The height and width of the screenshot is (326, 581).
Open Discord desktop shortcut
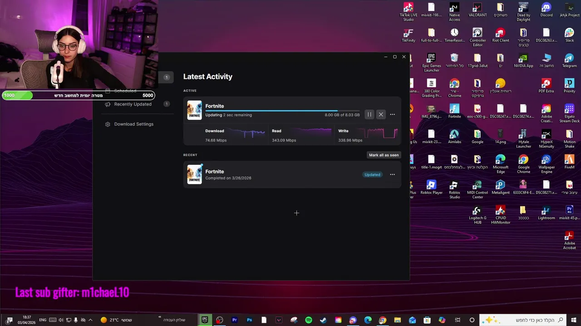pos(547,10)
